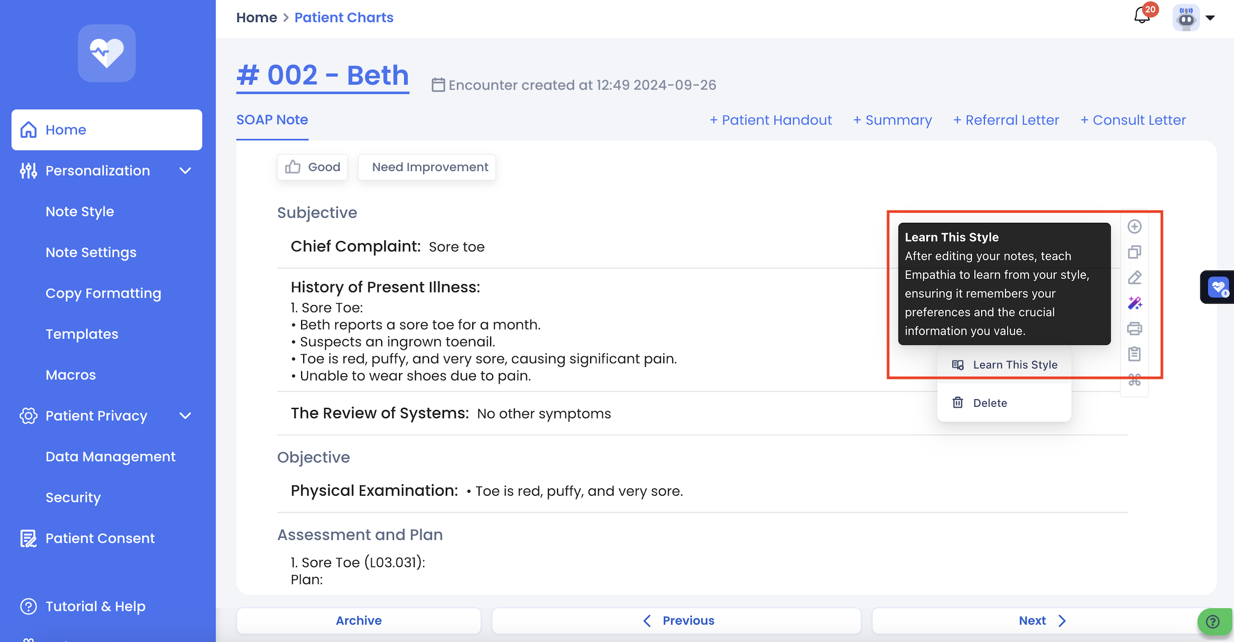Image resolution: width=1234 pixels, height=642 pixels.
Task: Click the print note icon
Action: tap(1135, 329)
